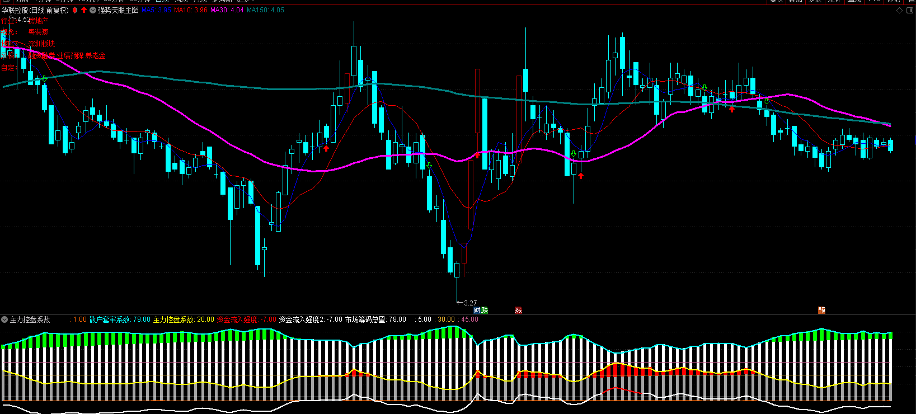Click the yellow 主力控盘系数: 20.00 value
This screenshot has width=916, height=414.
tap(184, 319)
